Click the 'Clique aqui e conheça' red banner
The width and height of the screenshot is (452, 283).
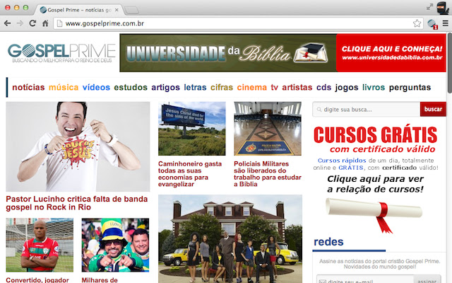pos(391,53)
